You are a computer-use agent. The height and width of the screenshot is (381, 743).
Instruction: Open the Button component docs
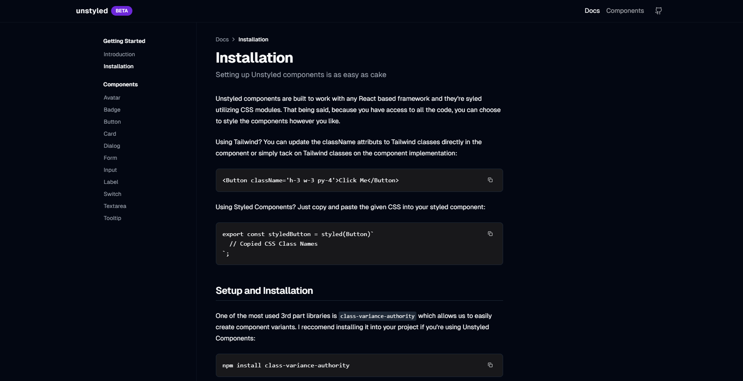click(112, 122)
